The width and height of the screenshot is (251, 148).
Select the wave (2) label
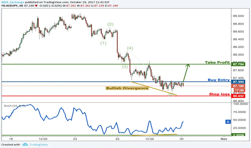tap(110, 24)
